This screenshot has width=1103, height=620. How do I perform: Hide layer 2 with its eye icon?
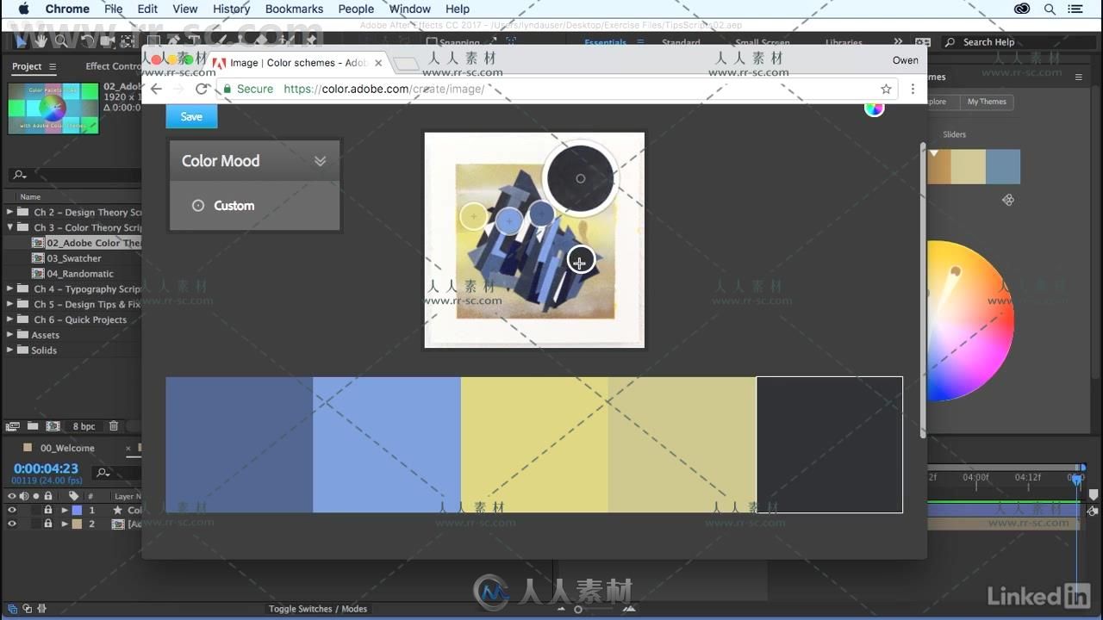[x=12, y=524]
